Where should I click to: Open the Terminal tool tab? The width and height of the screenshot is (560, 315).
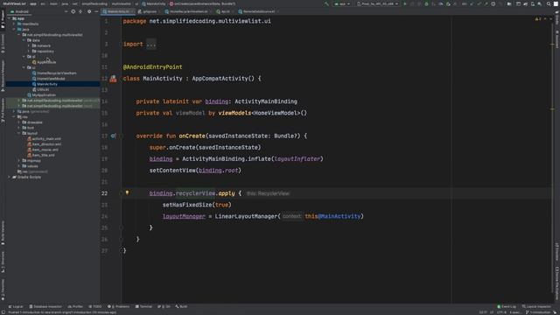[x=143, y=306]
